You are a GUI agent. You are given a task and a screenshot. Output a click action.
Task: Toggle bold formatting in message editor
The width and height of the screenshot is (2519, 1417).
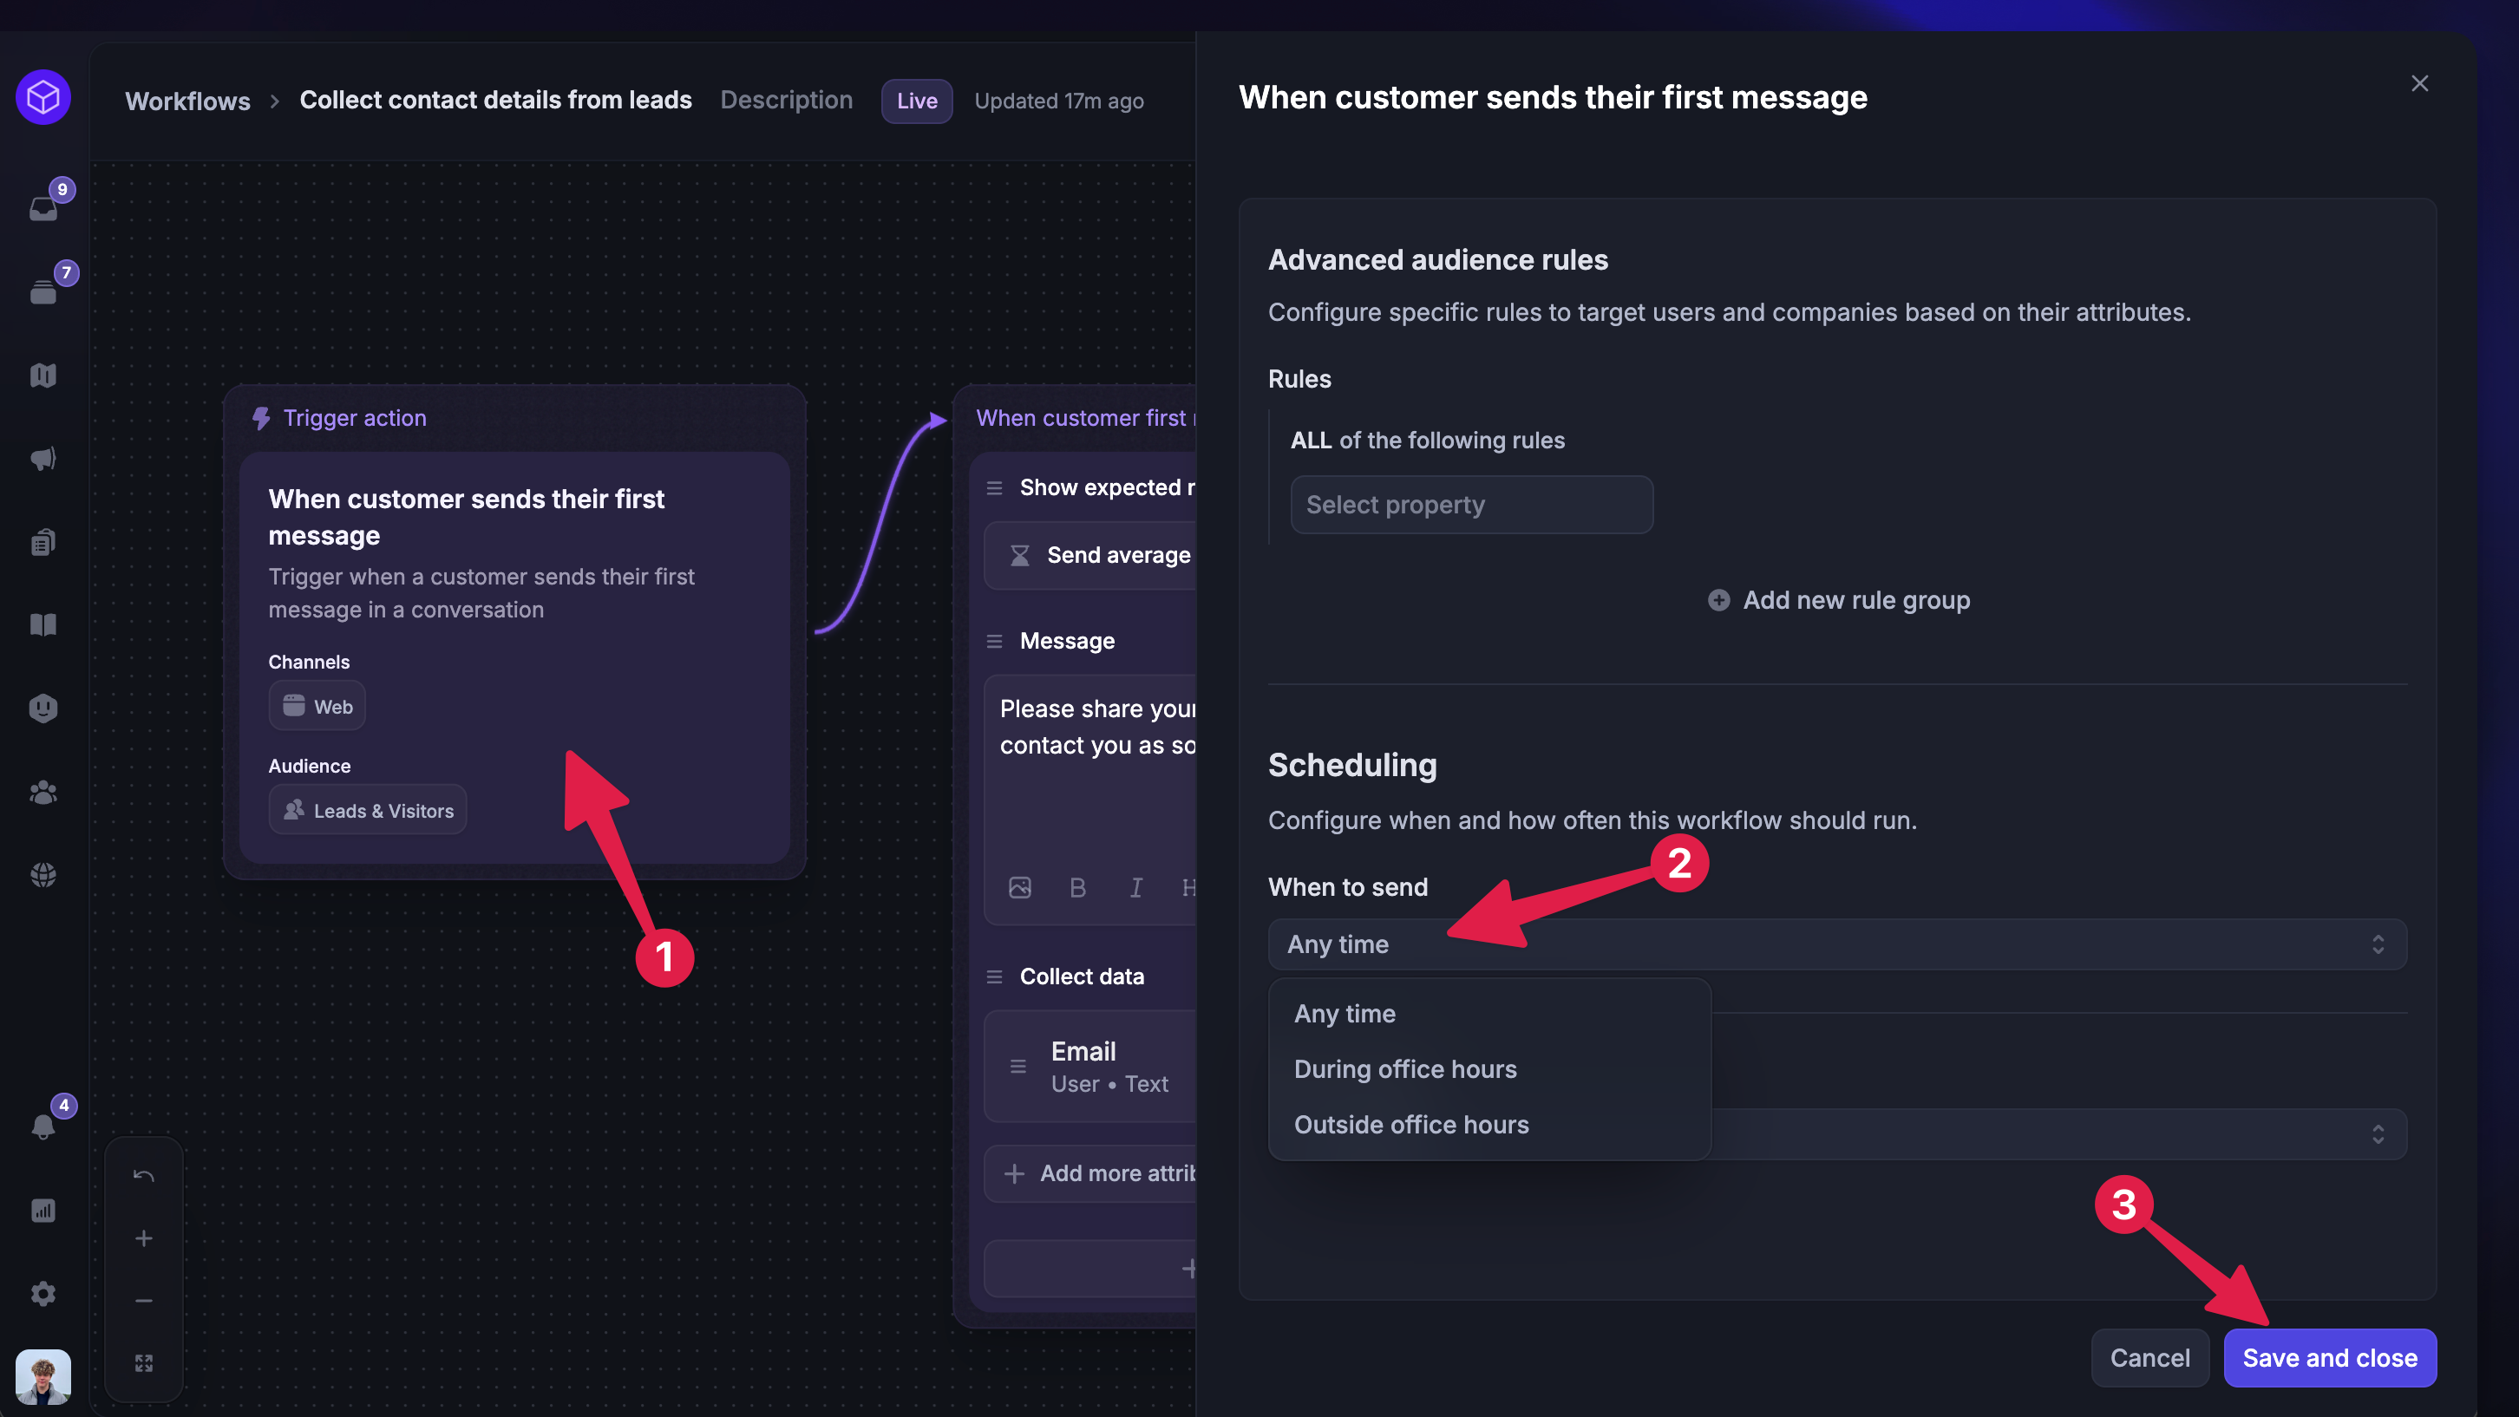(x=1077, y=887)
